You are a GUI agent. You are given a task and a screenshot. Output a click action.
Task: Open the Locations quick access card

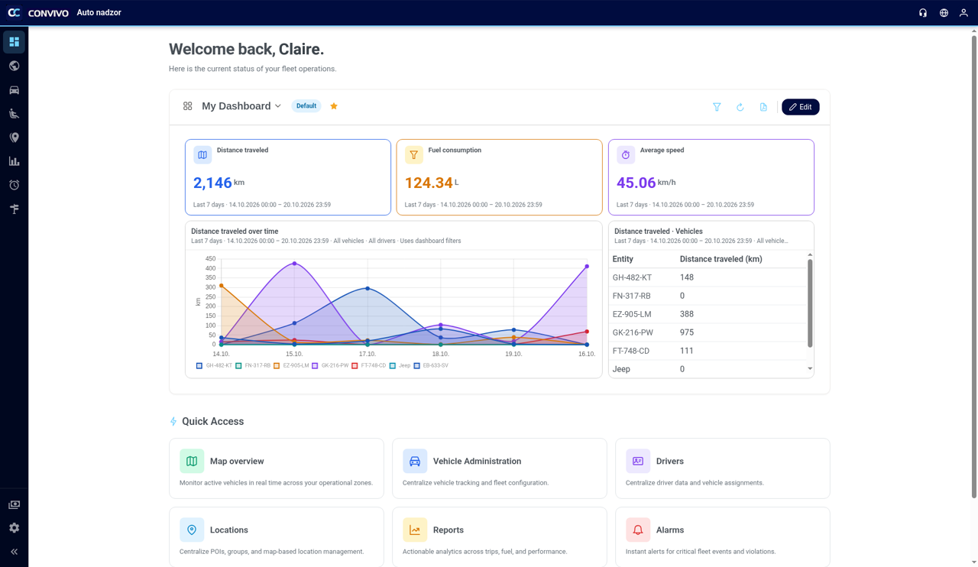tap(276, 537)
